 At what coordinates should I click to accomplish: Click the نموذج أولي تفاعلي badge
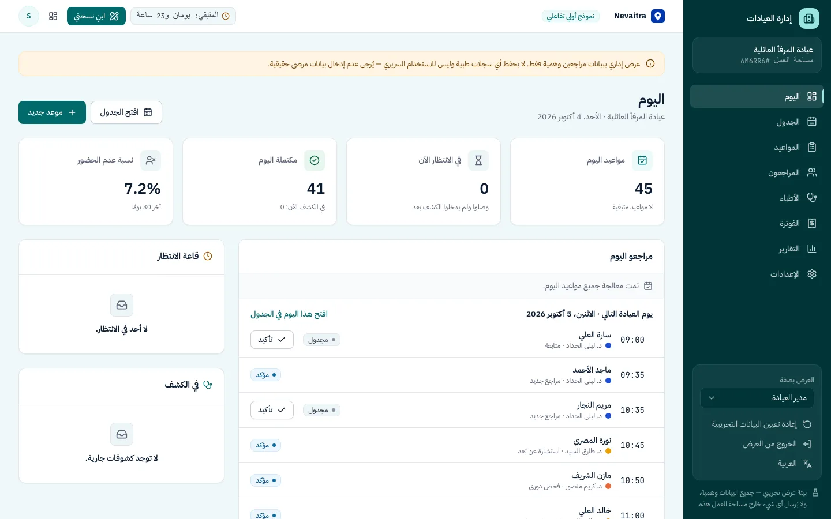pyautogui.click(x=571, y=16)
